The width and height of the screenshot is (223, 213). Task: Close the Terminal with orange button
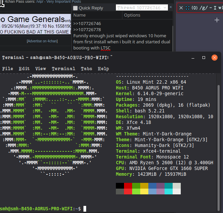click(215, 58)
